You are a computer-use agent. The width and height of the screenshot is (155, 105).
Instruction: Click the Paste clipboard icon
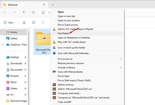(x=43, y=23)
